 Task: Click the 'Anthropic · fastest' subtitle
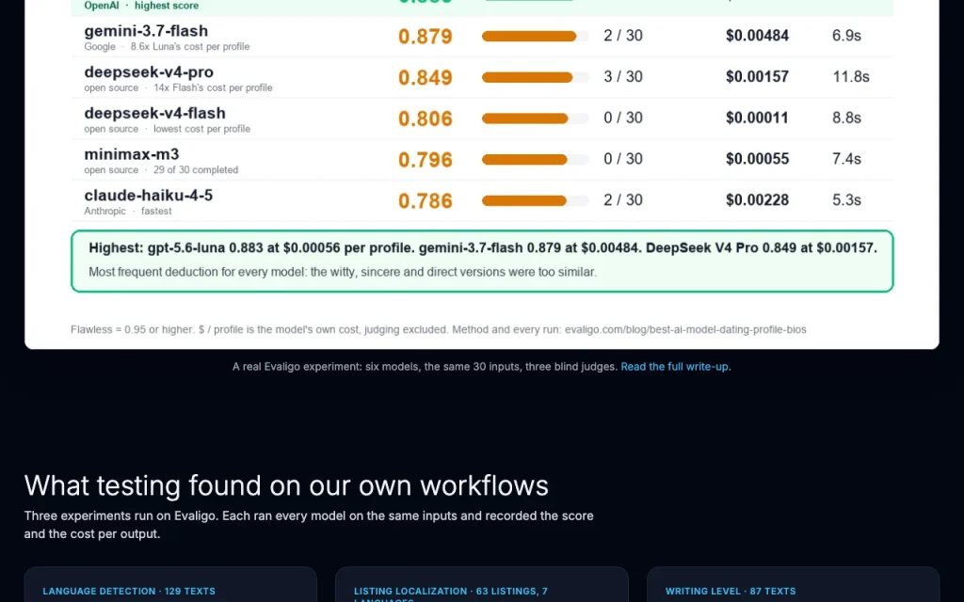coord(128,212)
